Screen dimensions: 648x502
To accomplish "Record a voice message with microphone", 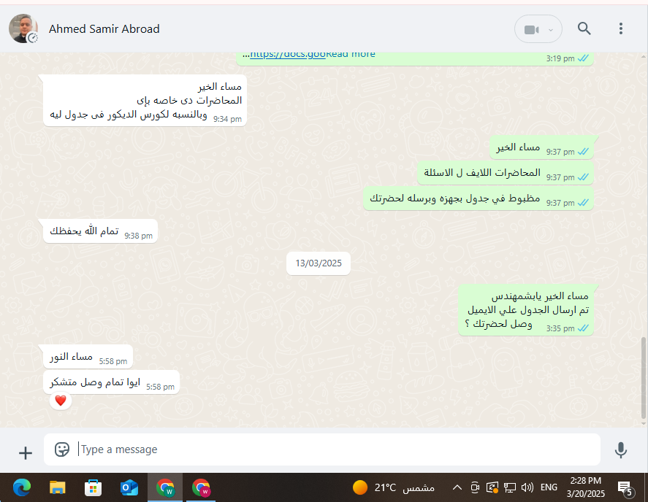I will coord(621,450).
